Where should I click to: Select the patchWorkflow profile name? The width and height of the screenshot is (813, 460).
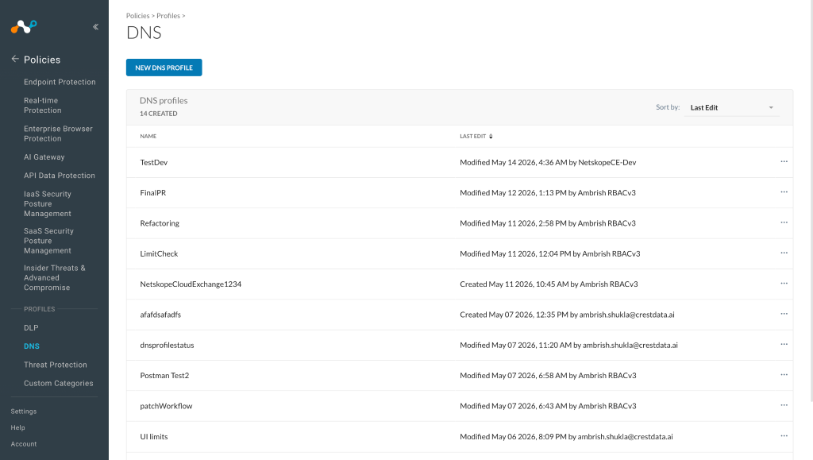167,406
